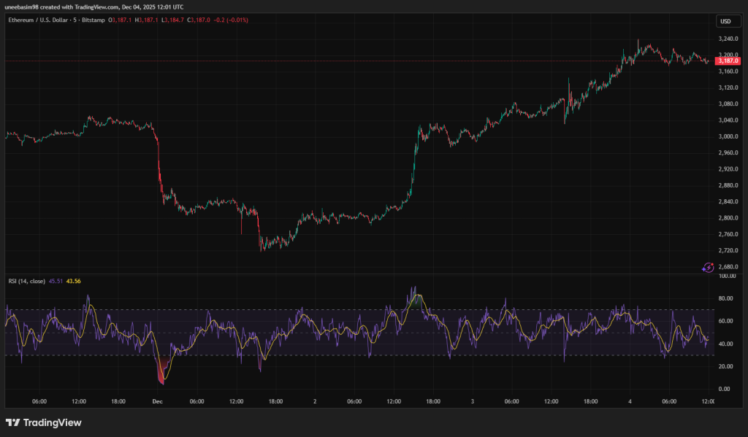
Task: Open the USD currency selector
Action: 725,21
